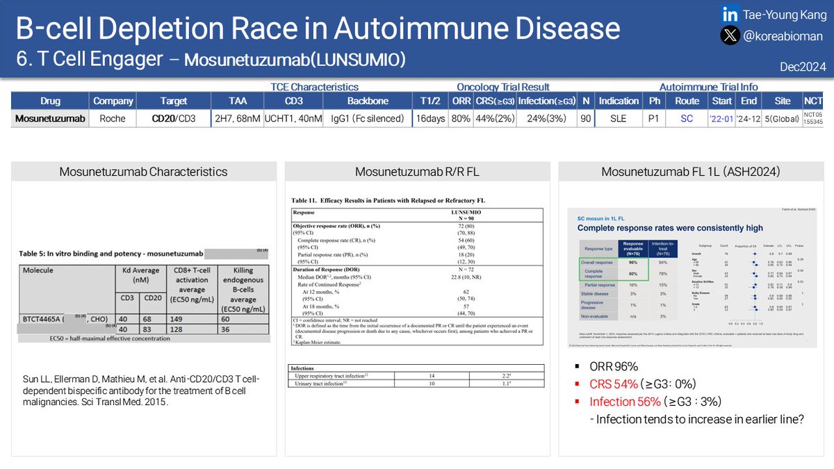The image size is (834, 469).
Task: Click the 'Company' column header
Action: point(113,101)
